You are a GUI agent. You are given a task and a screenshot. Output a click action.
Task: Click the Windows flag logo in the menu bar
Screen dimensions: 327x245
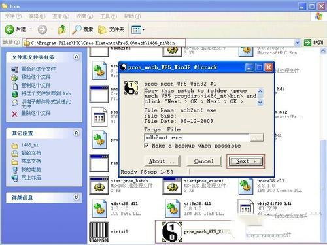[x=318, y=16]
